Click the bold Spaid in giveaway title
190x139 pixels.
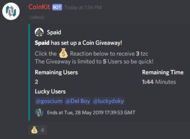[42, 43]
